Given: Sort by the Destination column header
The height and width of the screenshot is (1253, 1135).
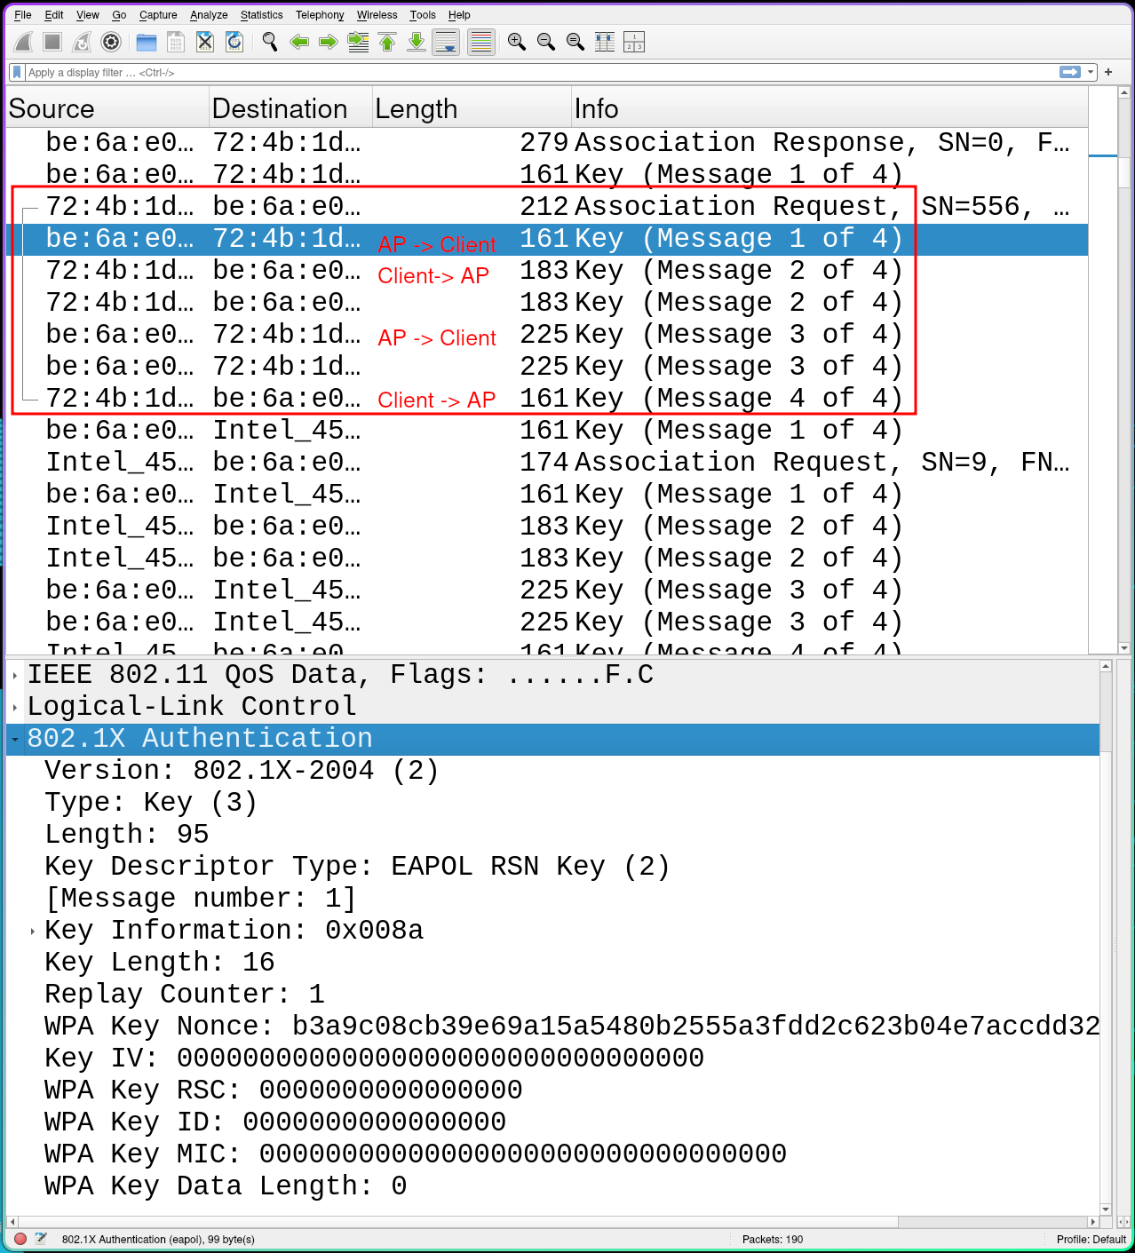Looking at the screenshot, I should (x=290, y=108).
